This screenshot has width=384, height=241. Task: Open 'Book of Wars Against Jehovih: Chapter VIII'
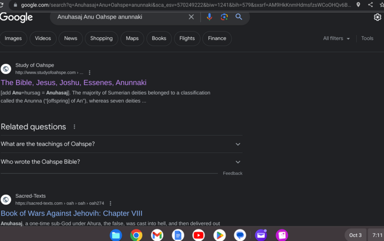coord(72,213)
